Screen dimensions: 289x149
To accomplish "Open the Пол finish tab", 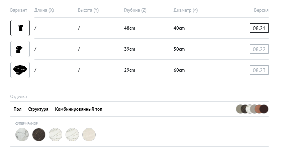I will (x=17, y=109).
